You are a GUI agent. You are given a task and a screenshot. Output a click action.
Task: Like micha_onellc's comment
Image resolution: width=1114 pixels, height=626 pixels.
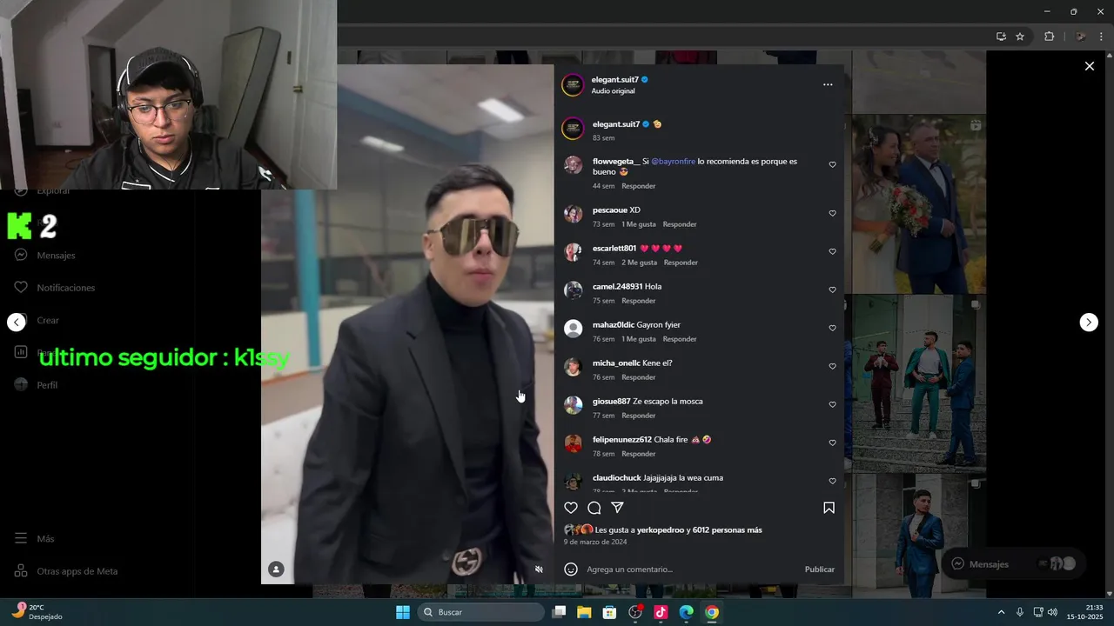[832, 366]
